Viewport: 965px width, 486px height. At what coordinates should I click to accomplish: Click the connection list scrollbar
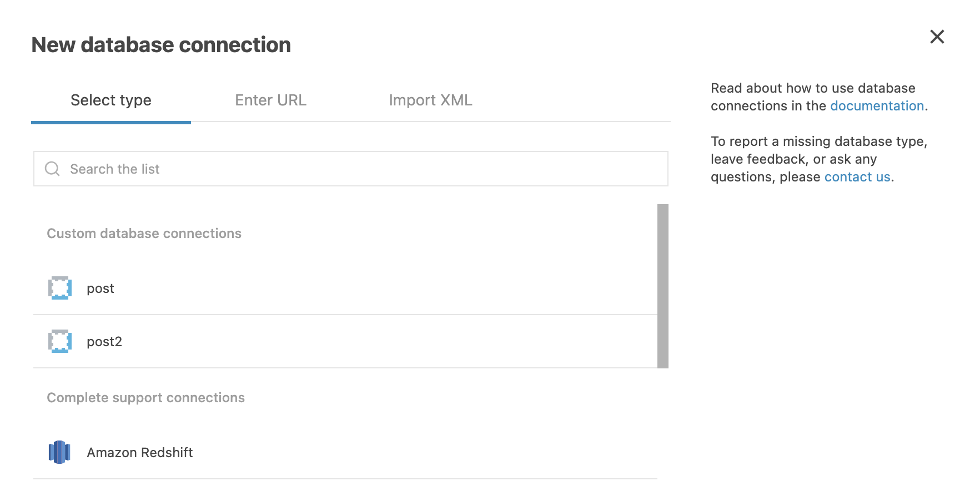point(662,286)
